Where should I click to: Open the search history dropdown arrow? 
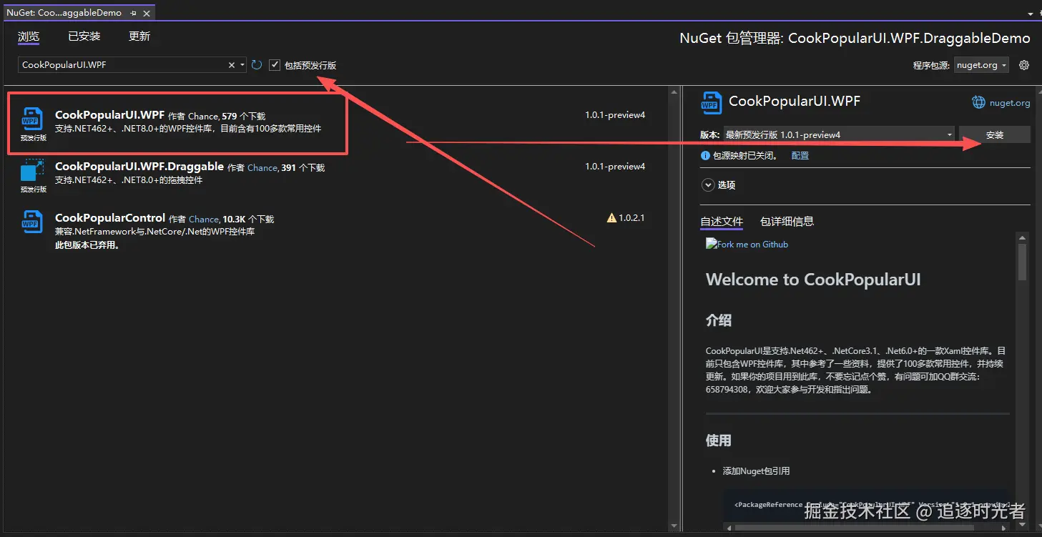coord(242,65)
